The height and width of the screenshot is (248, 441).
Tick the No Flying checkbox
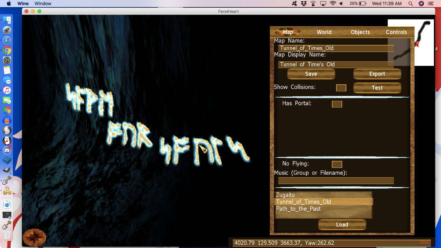(x=337, y=164)
